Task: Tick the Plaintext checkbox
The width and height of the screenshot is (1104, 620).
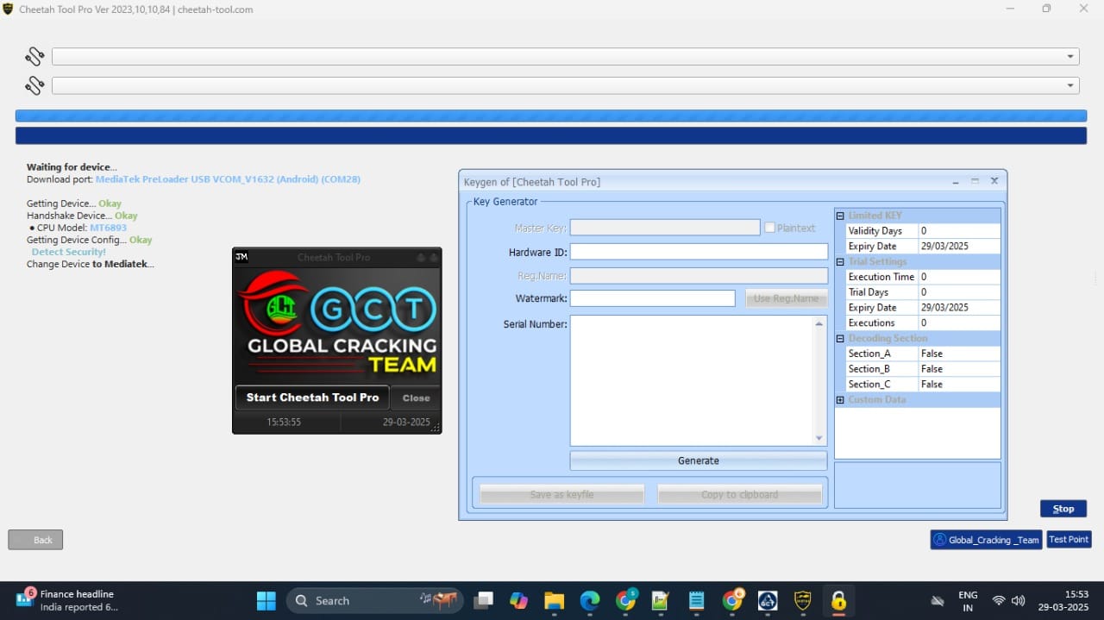Action: click(x=769, y=228)
